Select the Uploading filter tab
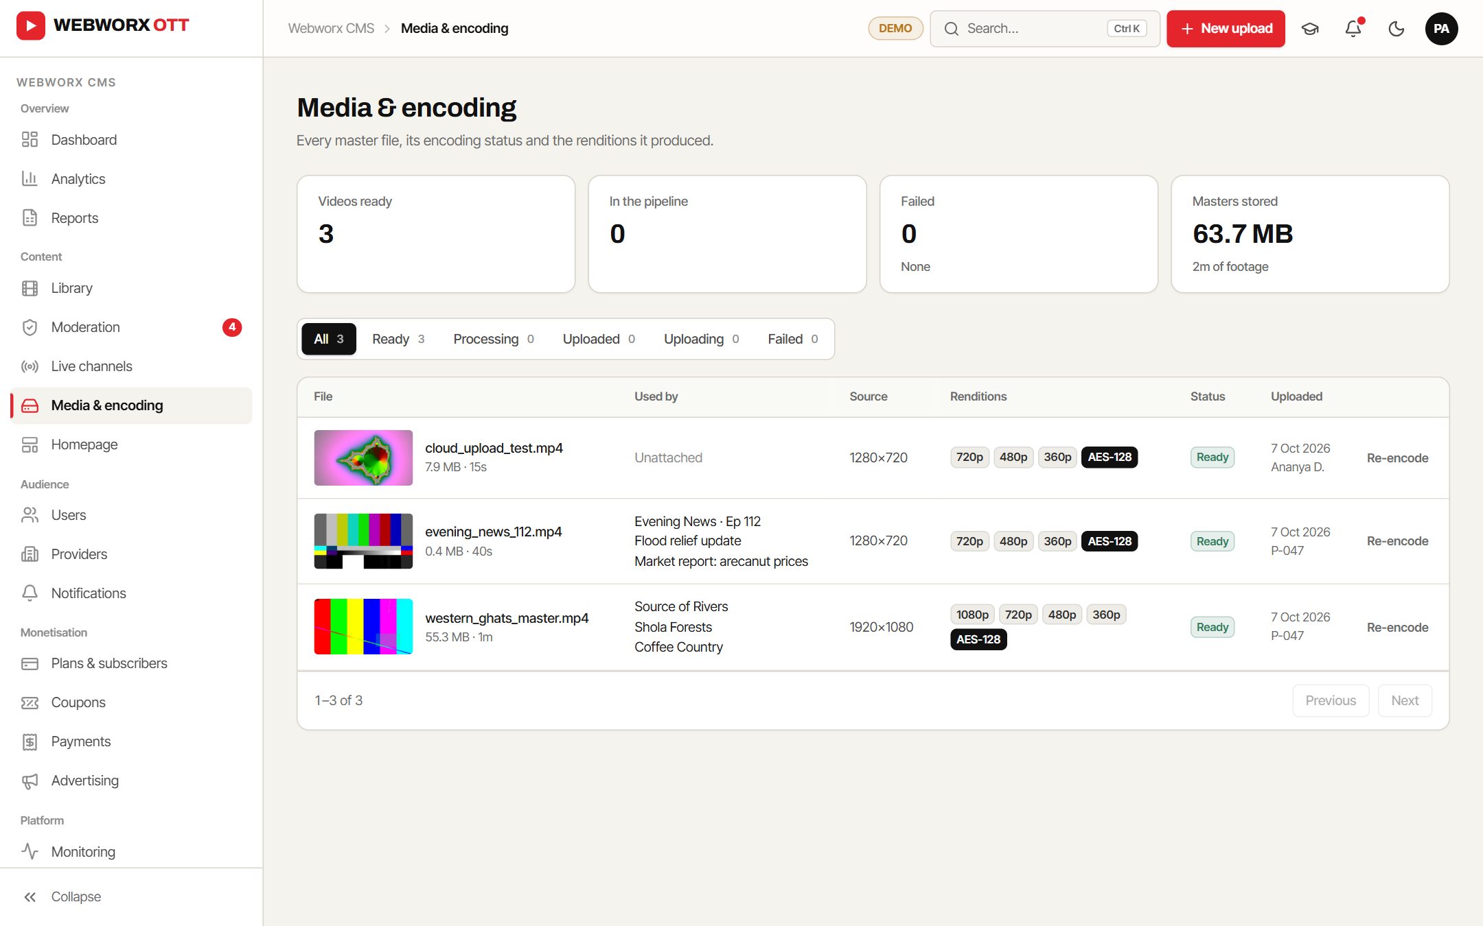The width and height of the screenshot is (1483, 926). 701,339
